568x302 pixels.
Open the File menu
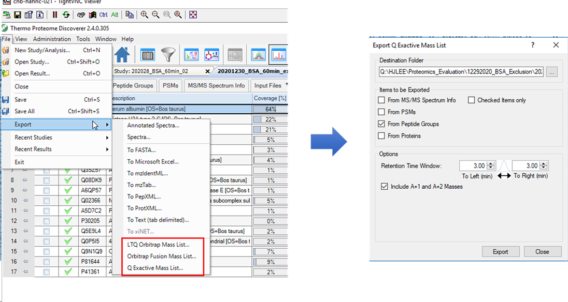pos(6,39)
